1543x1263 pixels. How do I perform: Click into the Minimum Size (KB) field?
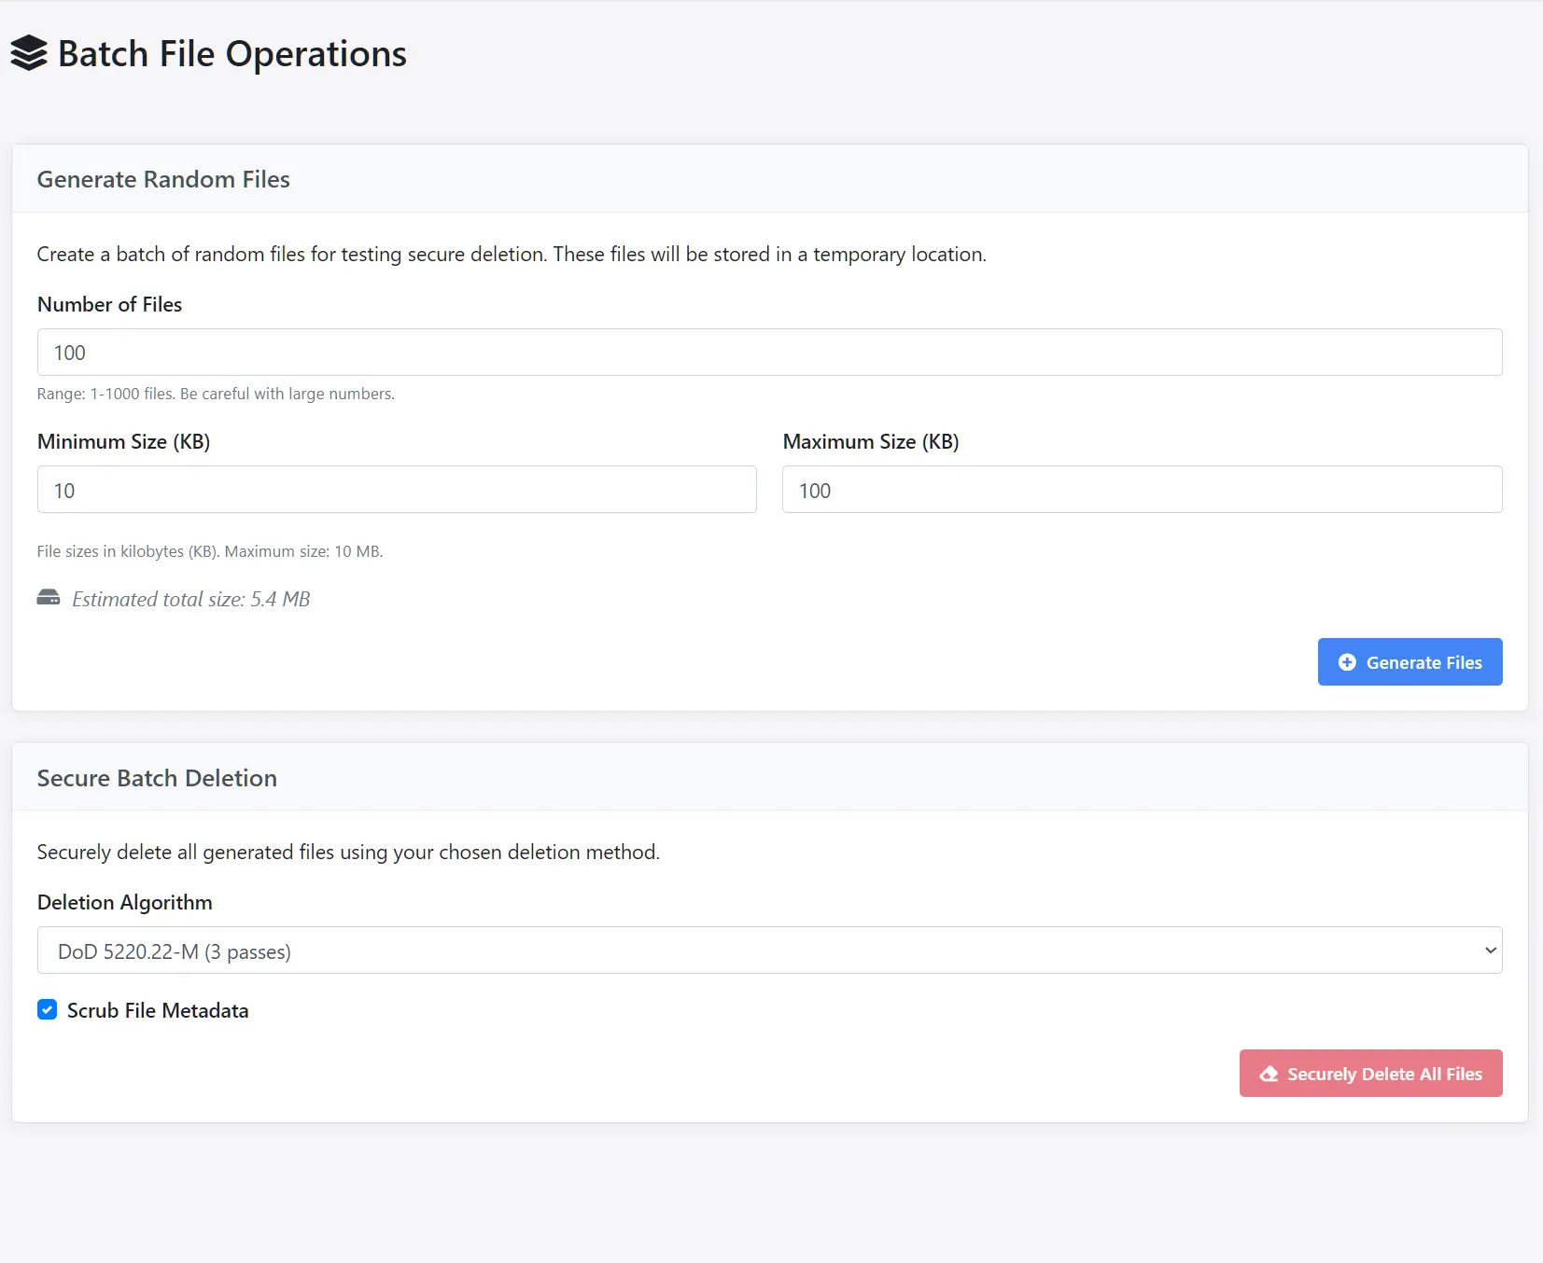click(396, 490)
